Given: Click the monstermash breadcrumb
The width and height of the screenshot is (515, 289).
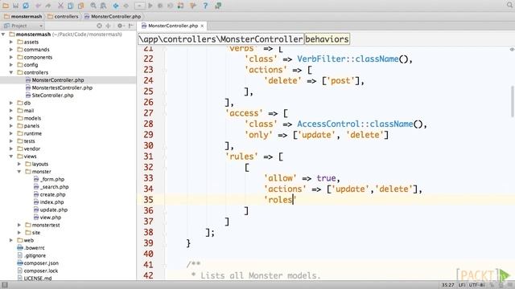Looking at the screenshot, I should tap(23, 16).
